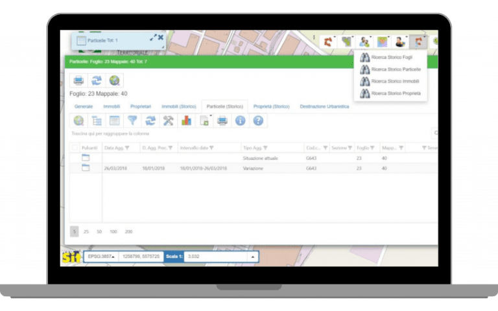
Task: Choose Ricerca Storico Immobili
Action: coord(390,82)
